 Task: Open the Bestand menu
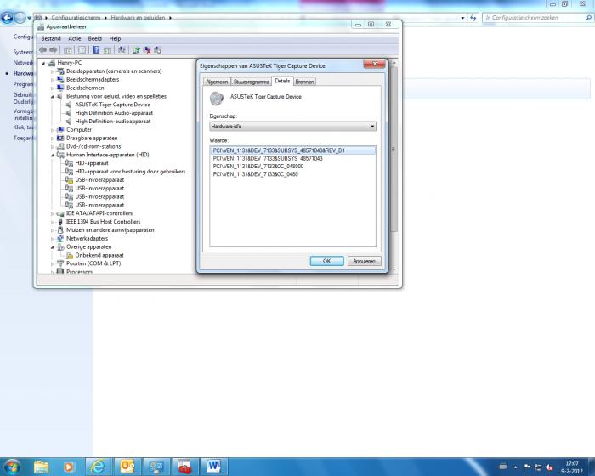point(51,39)
